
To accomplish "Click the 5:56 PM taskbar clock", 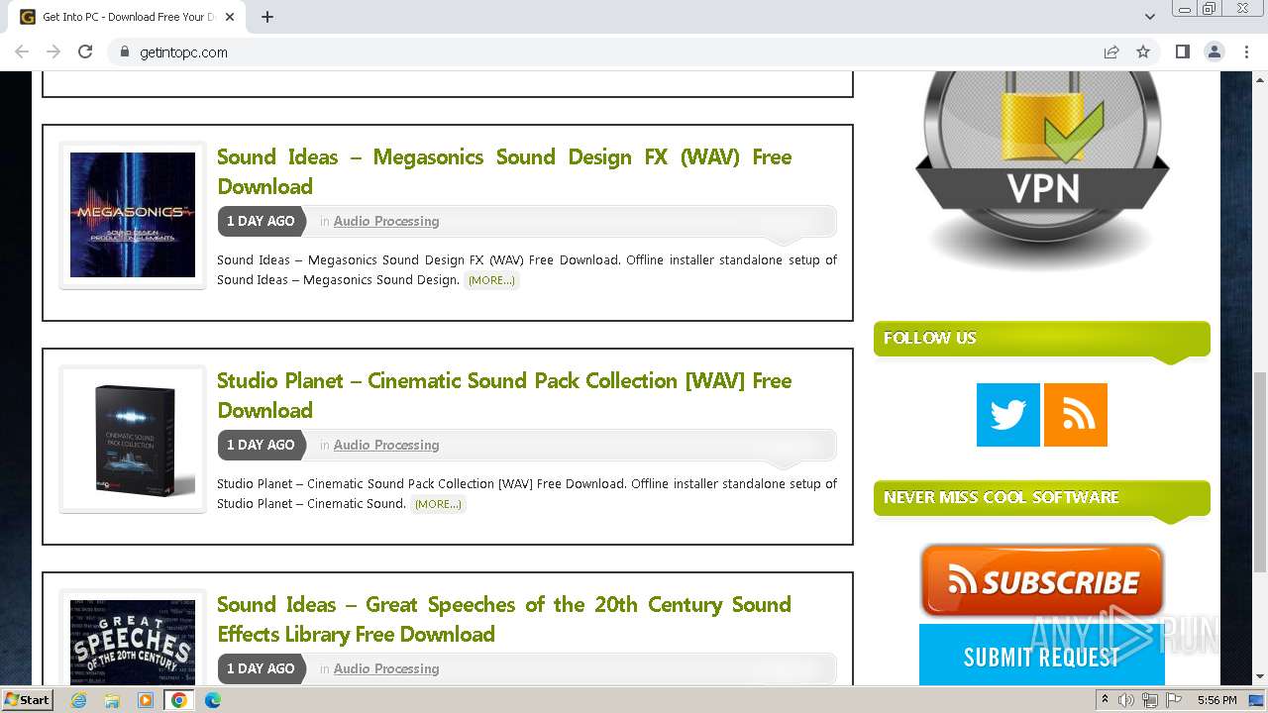I will 1216,700.
